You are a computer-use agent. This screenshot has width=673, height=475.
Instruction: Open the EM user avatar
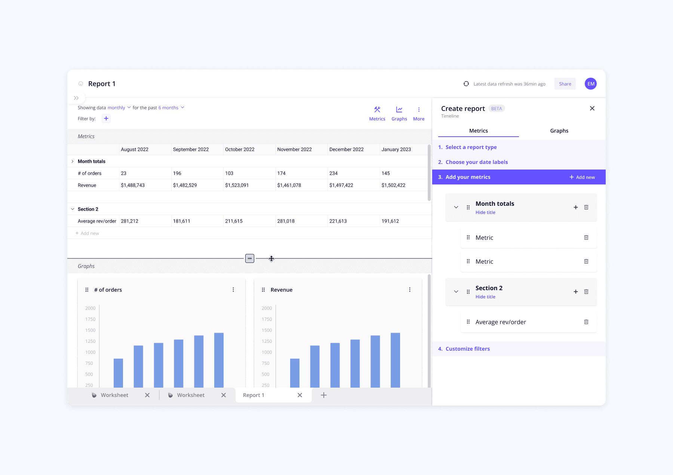pyautogui.click(x=591, y=84)
